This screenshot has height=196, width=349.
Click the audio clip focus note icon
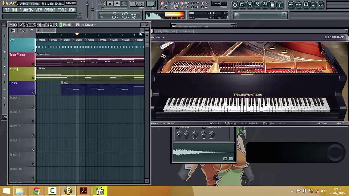pyautogui.click(x=32, y=30)
